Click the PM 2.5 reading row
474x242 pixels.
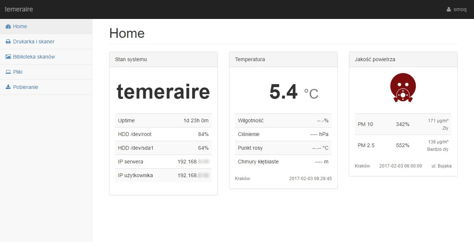point(403,145)
